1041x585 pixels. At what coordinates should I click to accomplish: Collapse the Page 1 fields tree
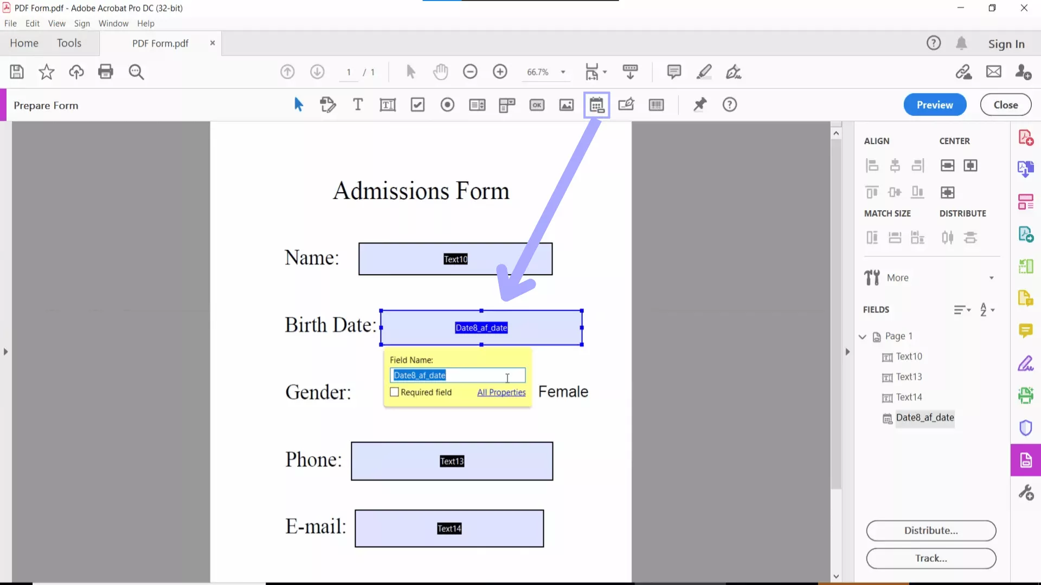coord(863,336)
